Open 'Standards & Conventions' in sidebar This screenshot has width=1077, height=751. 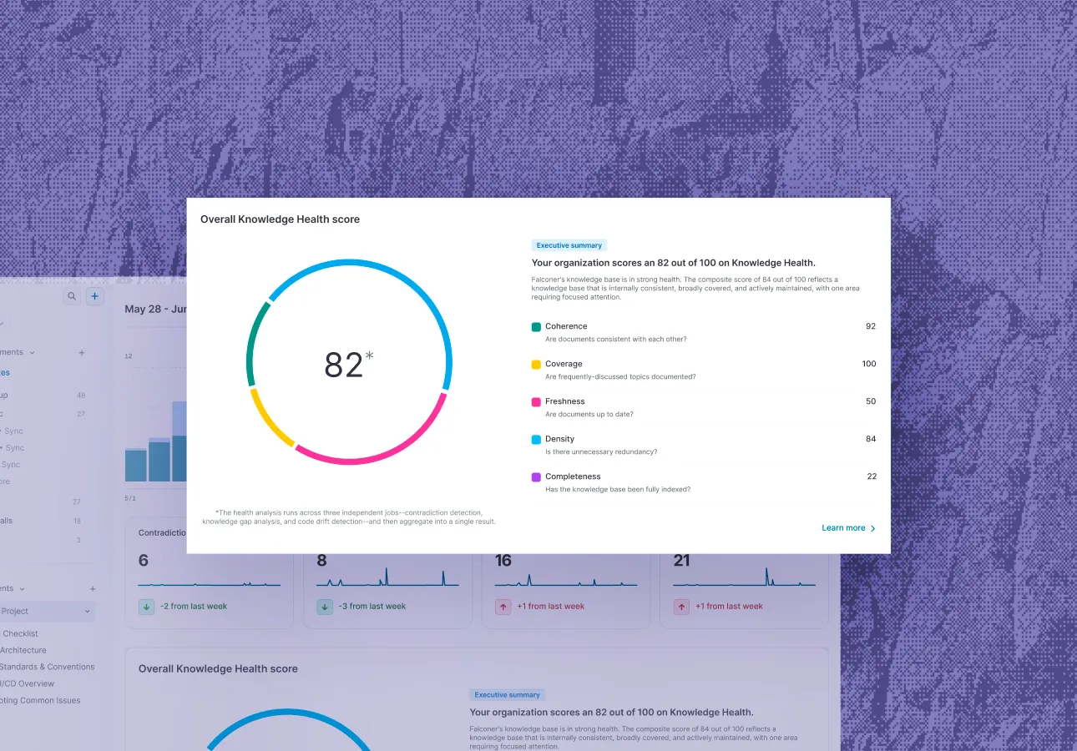pos(48,667)
